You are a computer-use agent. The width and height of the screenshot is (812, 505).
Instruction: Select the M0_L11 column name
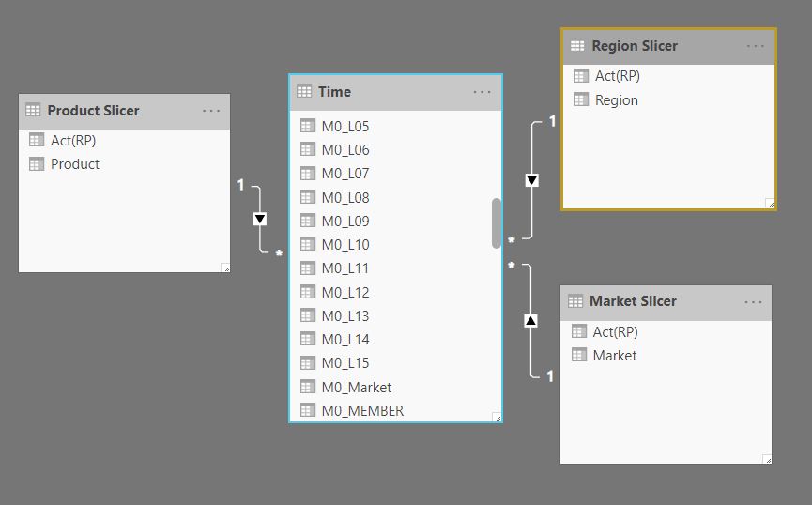345,268
